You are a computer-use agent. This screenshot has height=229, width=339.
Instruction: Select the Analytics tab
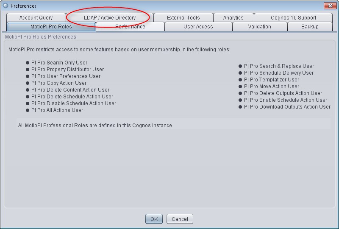[x=233, y=17]
